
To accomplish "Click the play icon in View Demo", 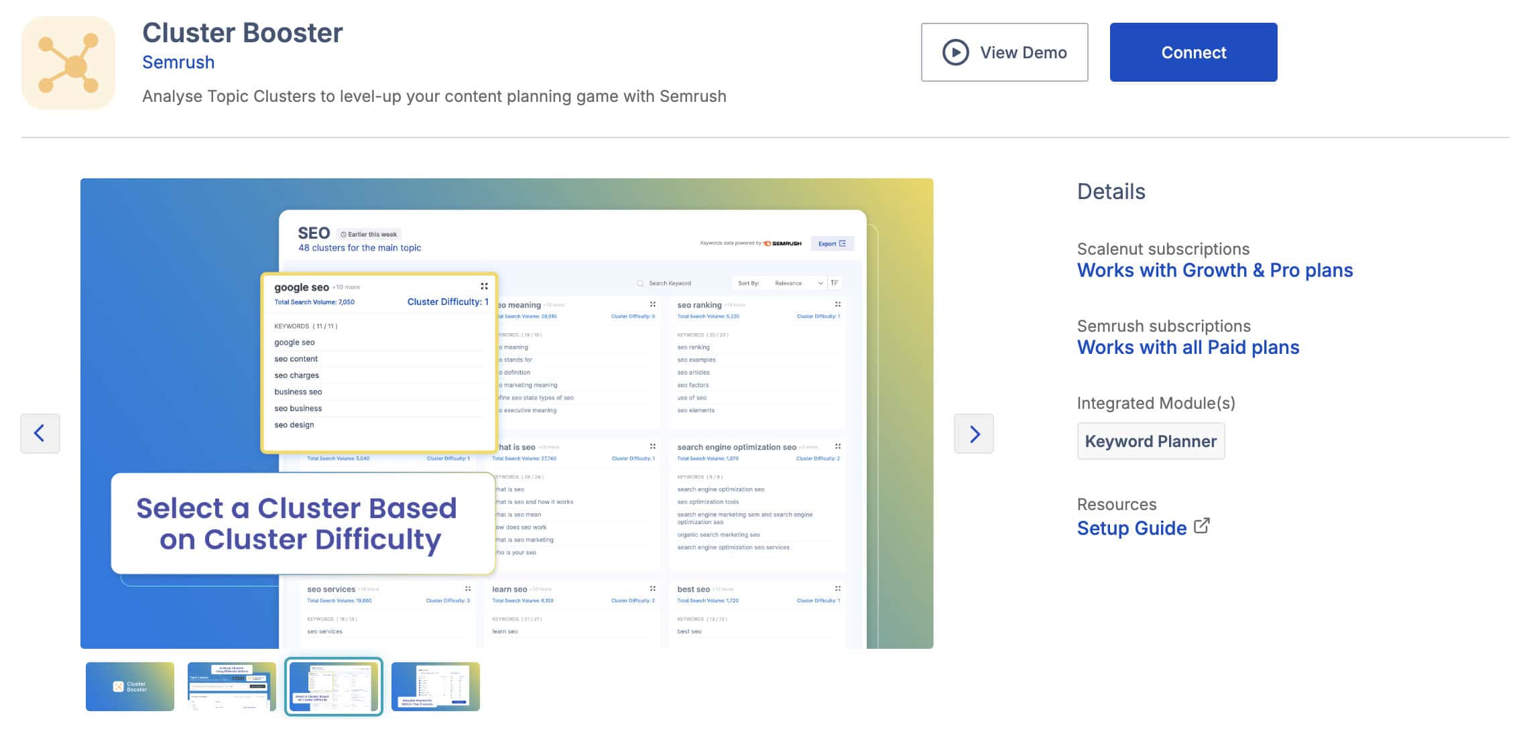I will 955,52.
